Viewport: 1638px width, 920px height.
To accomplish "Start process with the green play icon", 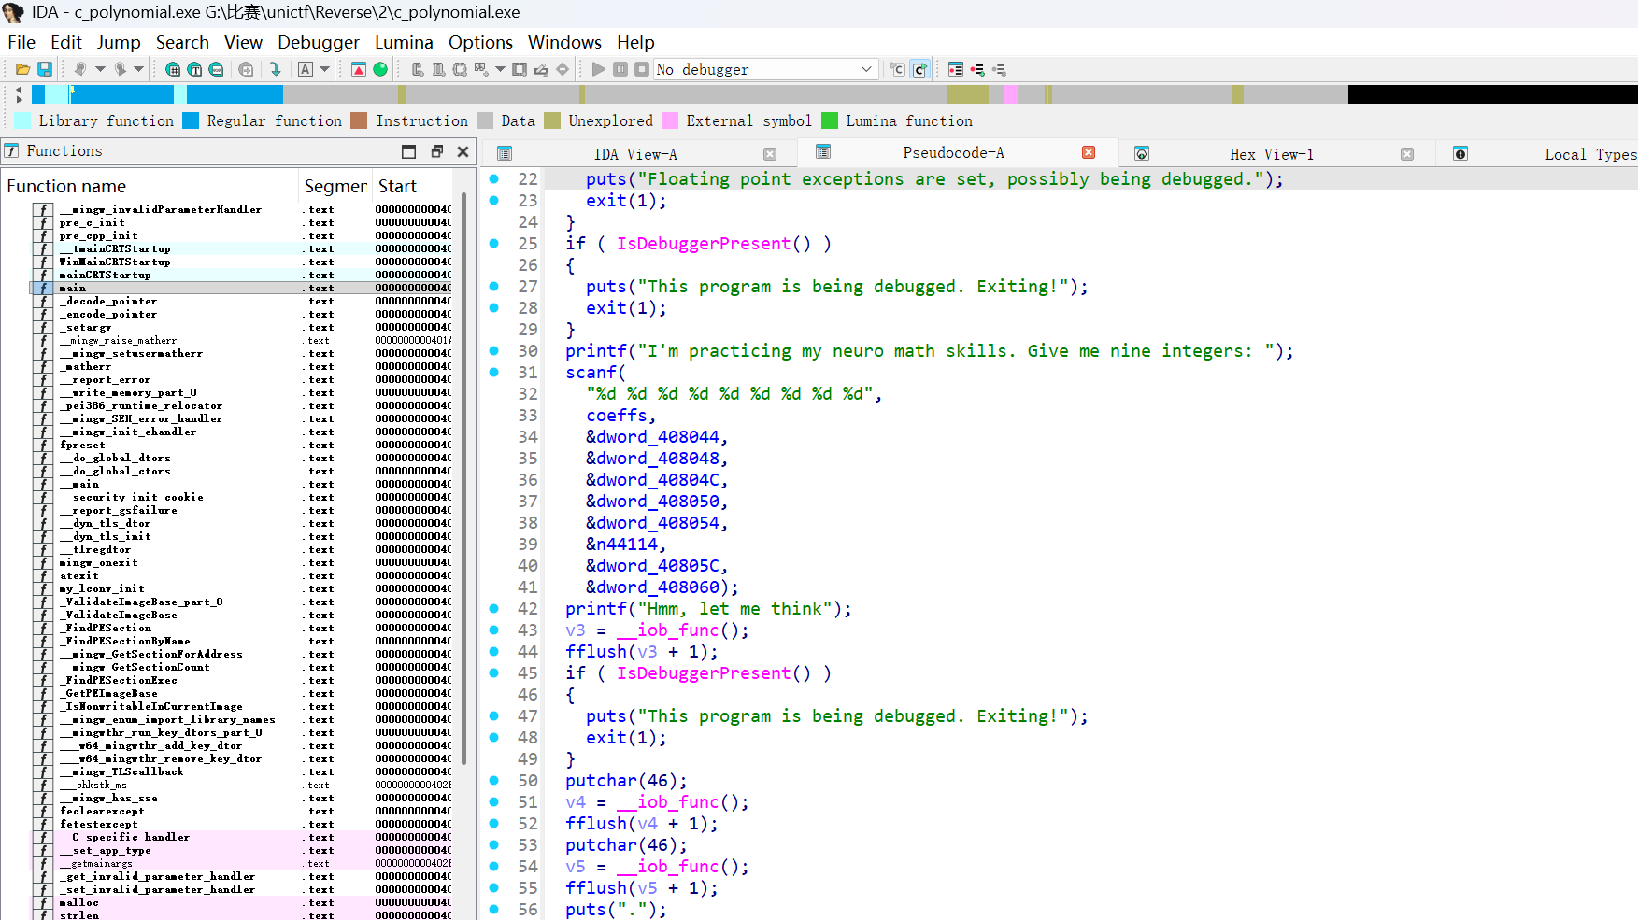I will 599,69.
